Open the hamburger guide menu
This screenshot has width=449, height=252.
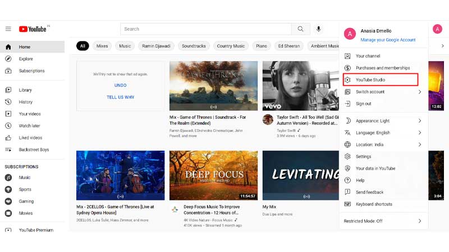8,29
